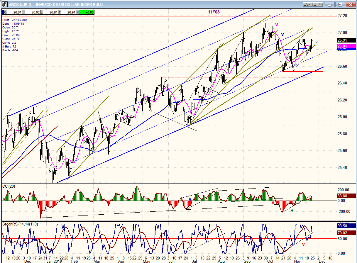Click the Last trade field showing 26.91

click(x=69, y=12)
